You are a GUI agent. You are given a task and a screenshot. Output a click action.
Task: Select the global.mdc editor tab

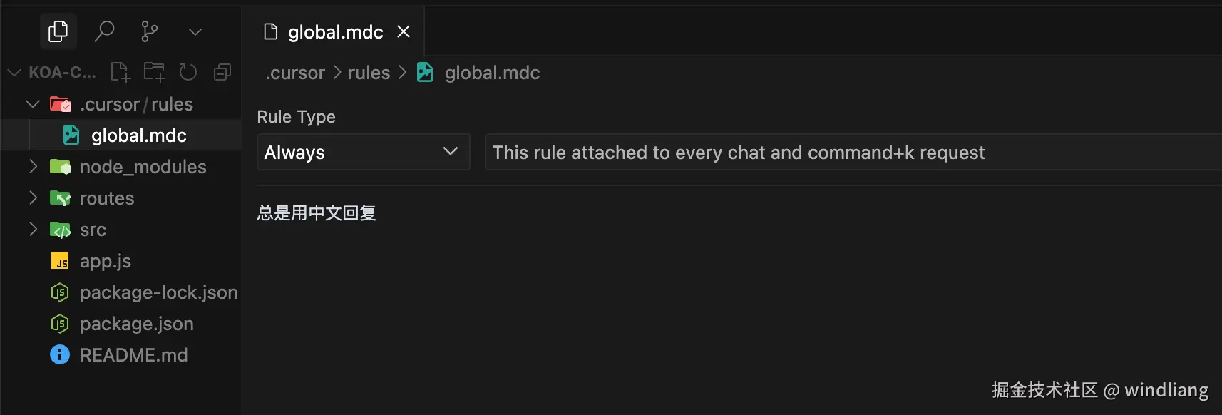(334, 32)
